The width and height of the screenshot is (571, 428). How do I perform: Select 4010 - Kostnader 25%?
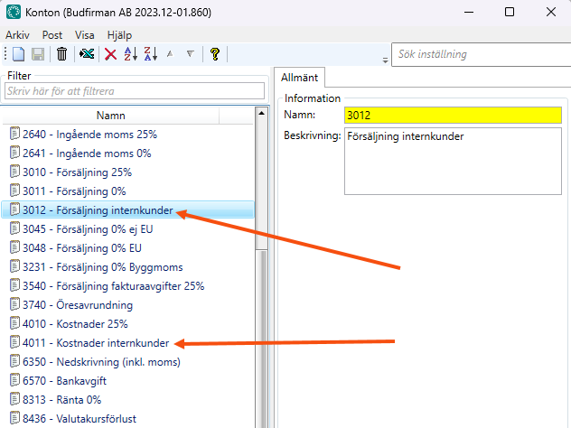click(x=127, y=323)
